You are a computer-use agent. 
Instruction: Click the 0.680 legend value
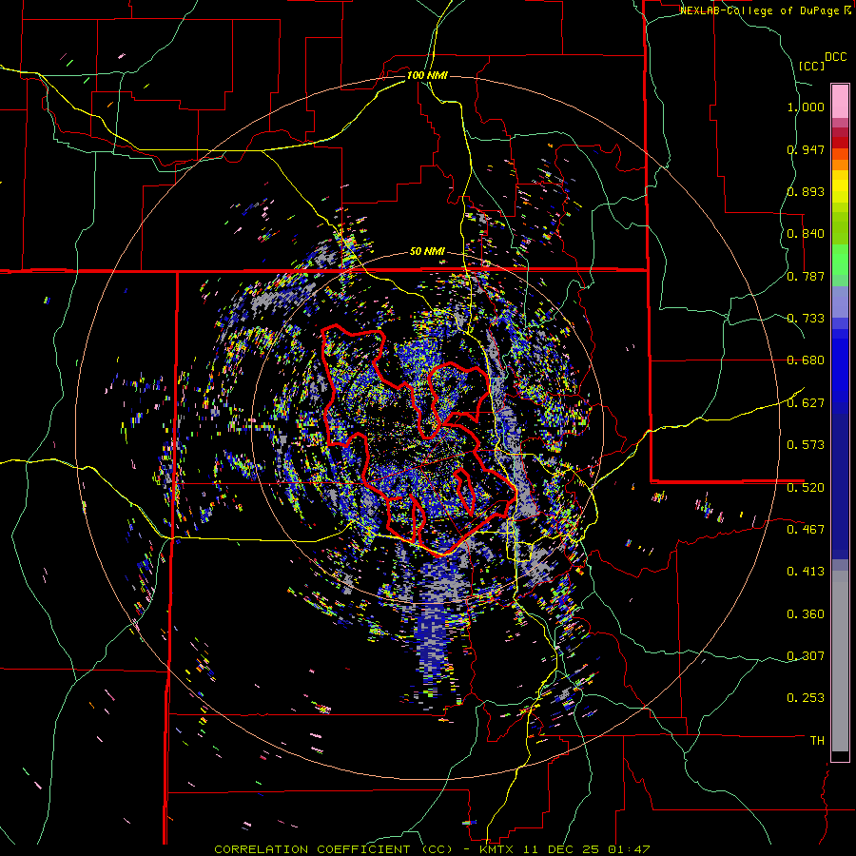click(806, 360)
